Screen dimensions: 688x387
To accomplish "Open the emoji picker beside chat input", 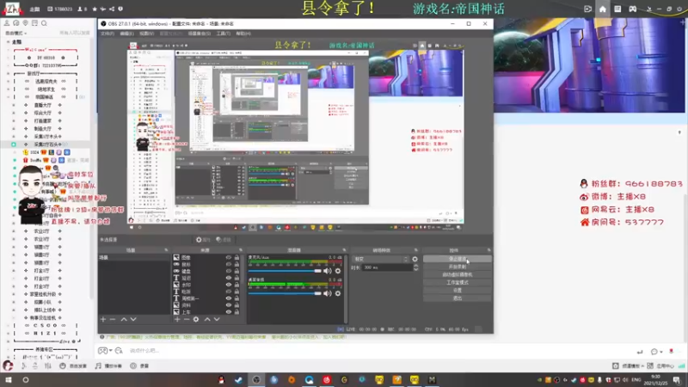I will (x=119, y=351).
